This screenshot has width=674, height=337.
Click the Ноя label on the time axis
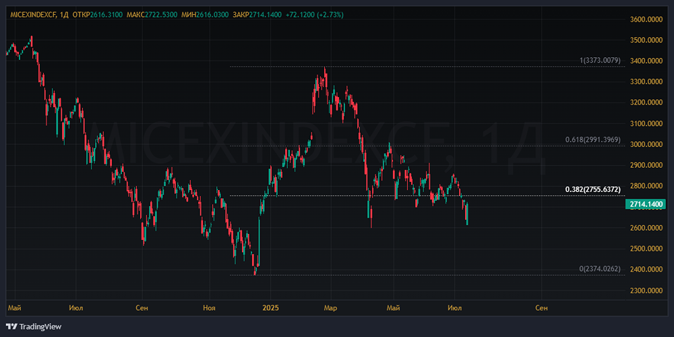tap(209, 307)
